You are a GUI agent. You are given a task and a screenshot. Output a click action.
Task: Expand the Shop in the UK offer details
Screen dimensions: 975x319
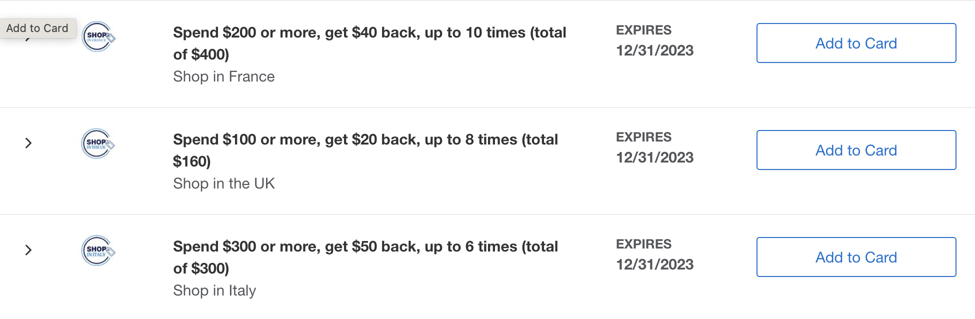(28, 143)
